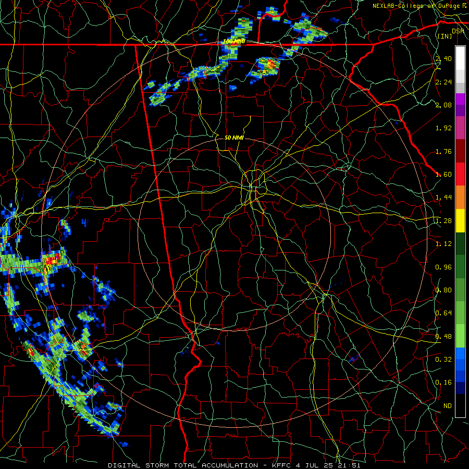The image size is (469, 469).
Task: Click the 0.48 legend value
Action: (443, 337)
